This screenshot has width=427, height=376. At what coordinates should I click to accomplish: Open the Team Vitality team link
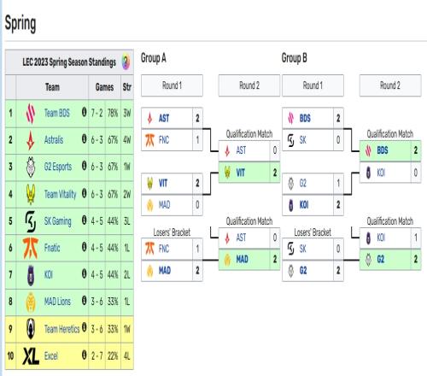tap(61, 194)
